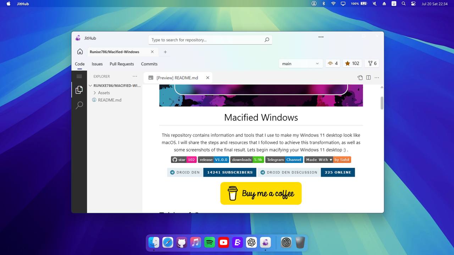This screenshot has width=454, height=255.
Task: Close the [Preview] README.md tab
Action: point(207,78)
